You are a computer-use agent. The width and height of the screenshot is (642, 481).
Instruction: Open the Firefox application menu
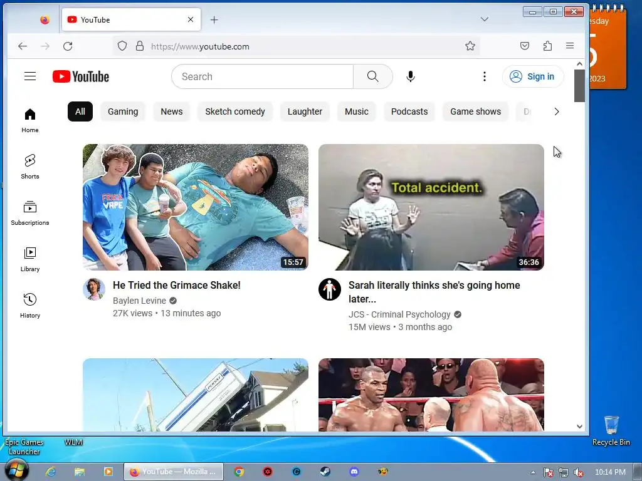pos(569,46)
